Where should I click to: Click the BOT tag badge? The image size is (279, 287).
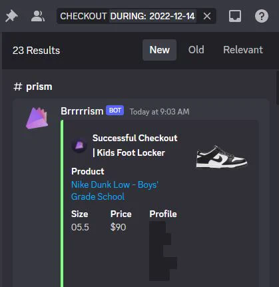[x=115, y=111]
